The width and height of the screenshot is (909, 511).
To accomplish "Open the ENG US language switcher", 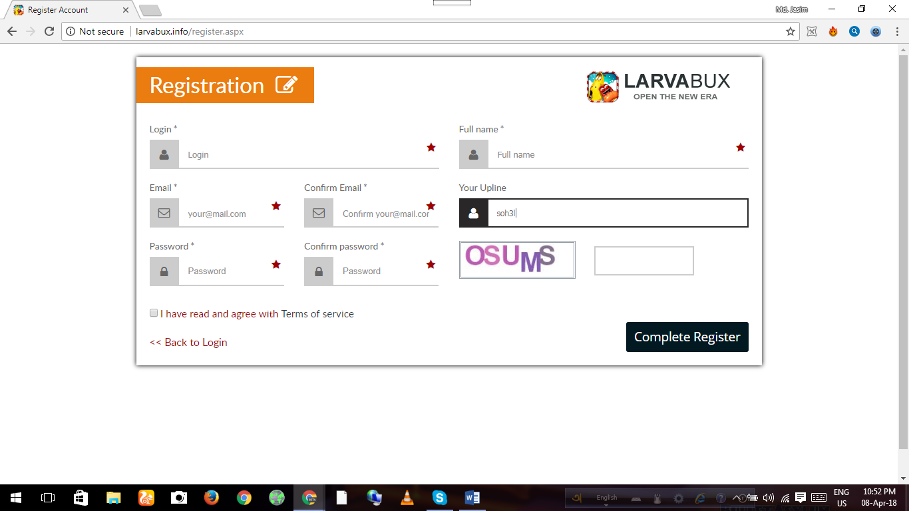I will 841,498.
